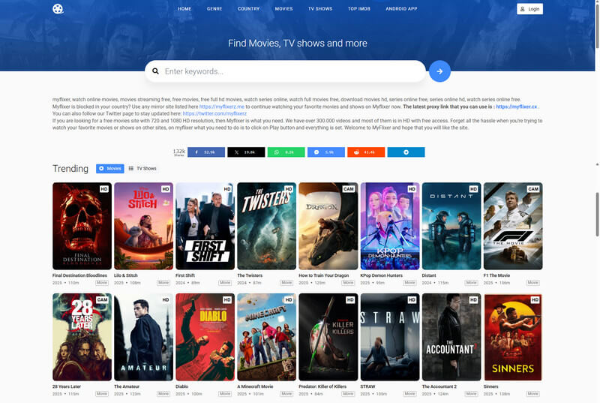
Task: Open First Shift movie poster
Action: (205, 226)
